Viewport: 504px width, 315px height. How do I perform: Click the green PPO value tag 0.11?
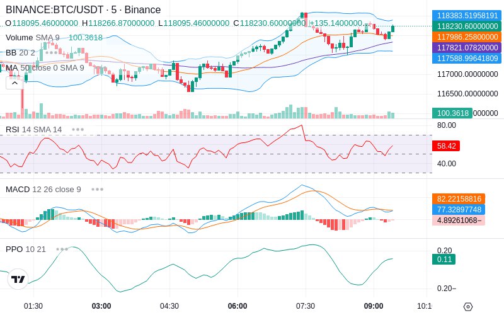(444, 260)
